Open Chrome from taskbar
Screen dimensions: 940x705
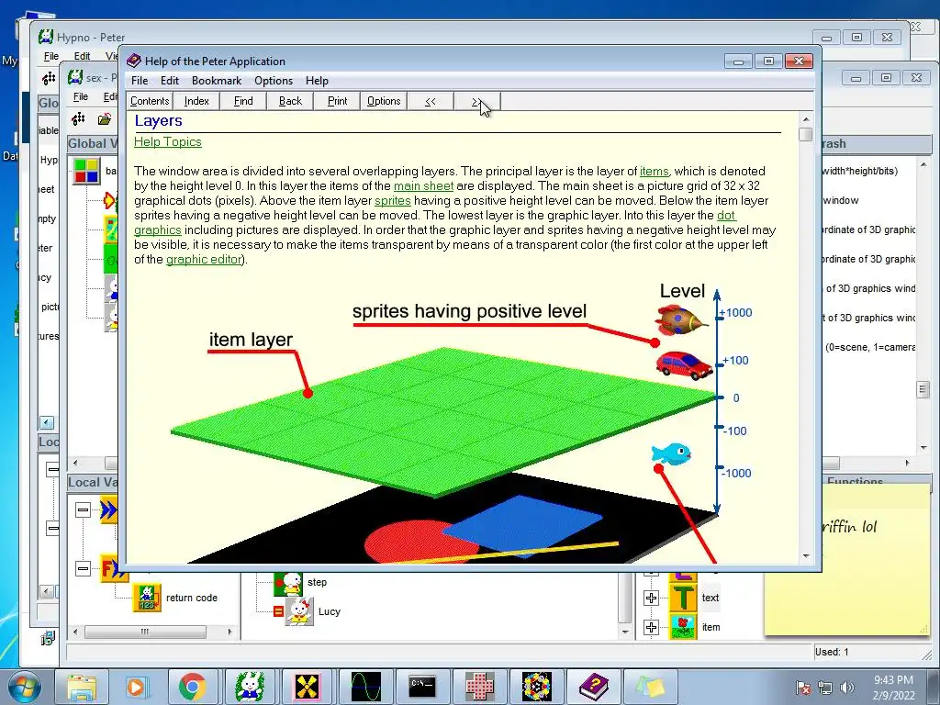point(193,687)
